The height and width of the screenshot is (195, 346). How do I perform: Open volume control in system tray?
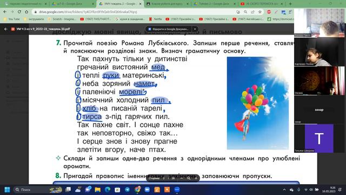click(311, 190)
